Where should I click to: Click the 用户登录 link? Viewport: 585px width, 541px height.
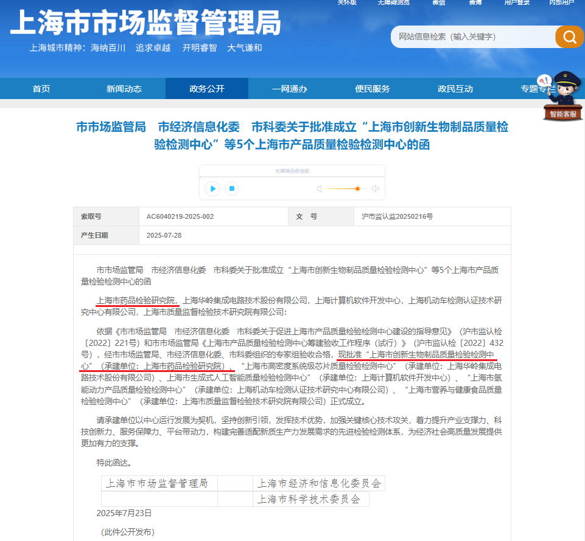click(517, 2)
